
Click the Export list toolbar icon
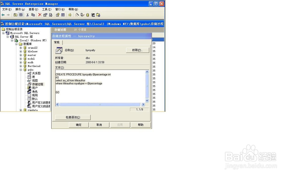(x=51, y=15)
